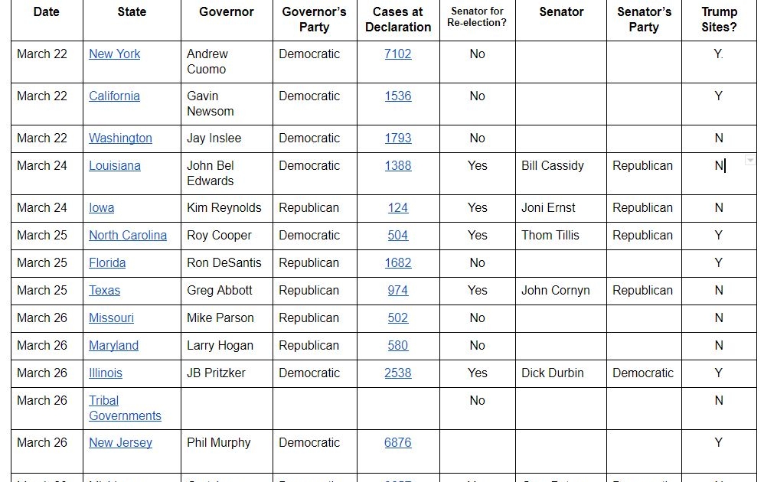Screen dimensions: 764x482
Task: Place cursor in the Andrew Cuomo cell
Action: point(227,62)
